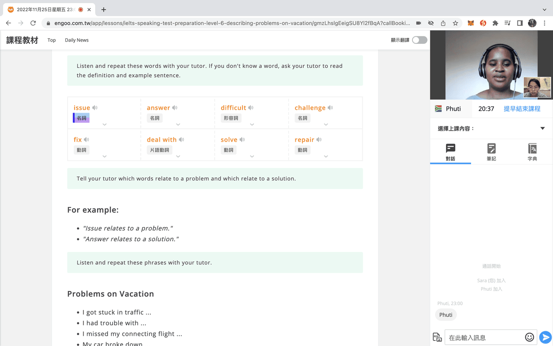Image resolution: width=553 pixels, height=346 pixels.
Task: Reload the current page
Action: pyautogui.click(x=33, y=23)
